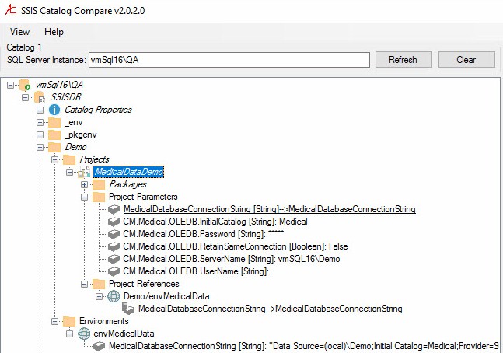Click the MedicalDataDemo project icon

pyautogui.click(x=84, y=172)
